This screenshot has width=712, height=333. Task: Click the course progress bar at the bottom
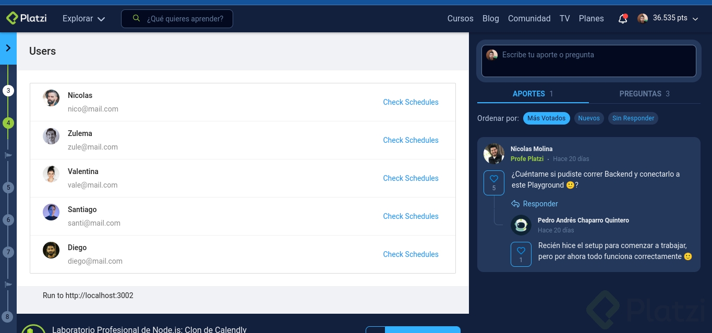tap(413, 330)
